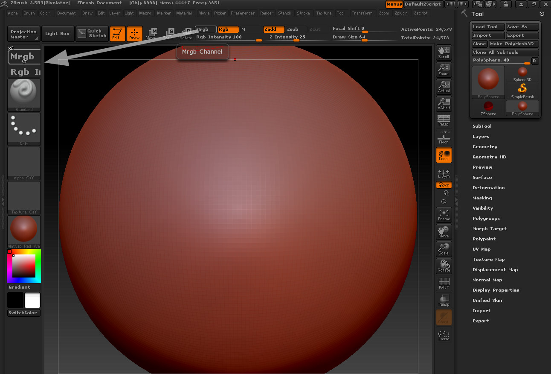Viewport: 551px width, 374px height.
Task: Select the MatCap Red Wax material
Action: point(23,228)
